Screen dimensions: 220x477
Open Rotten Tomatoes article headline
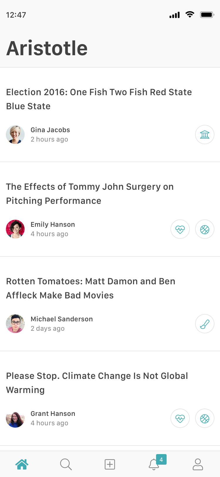[91, 288]
